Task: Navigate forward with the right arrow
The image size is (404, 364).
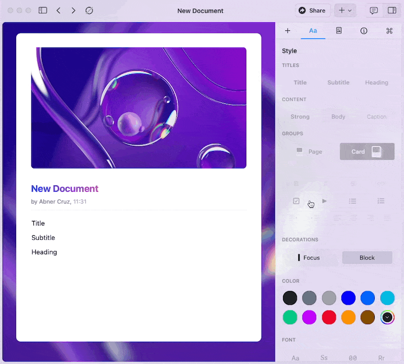Action: coord(74,11)
